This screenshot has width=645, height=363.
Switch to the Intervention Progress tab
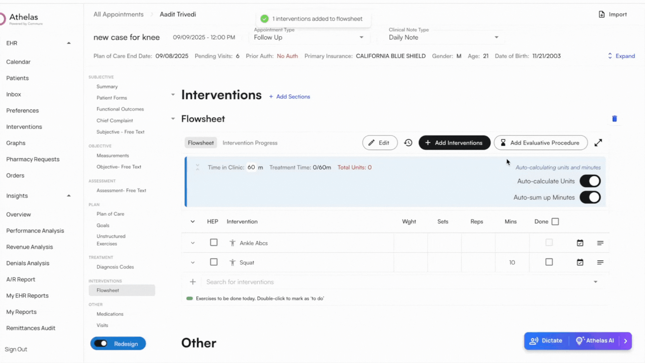pyautogui.click(x=250, y=143)
